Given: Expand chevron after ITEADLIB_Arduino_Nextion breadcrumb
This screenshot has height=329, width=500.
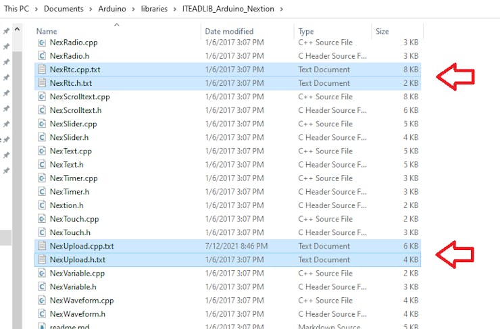Looking at the screenshot, I should (281, 9).
